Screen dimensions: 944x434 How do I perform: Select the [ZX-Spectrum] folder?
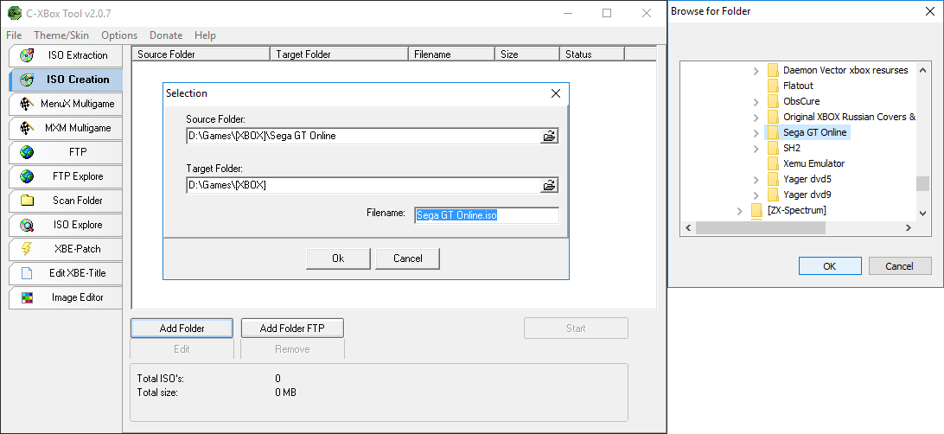point(796,211)
